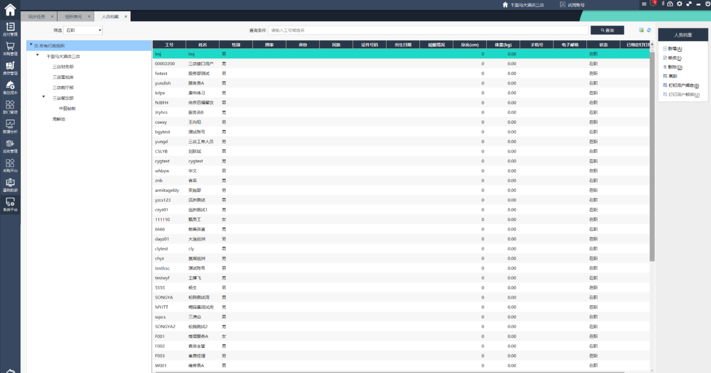Open the 库存管理 module icon

point(10,68)
